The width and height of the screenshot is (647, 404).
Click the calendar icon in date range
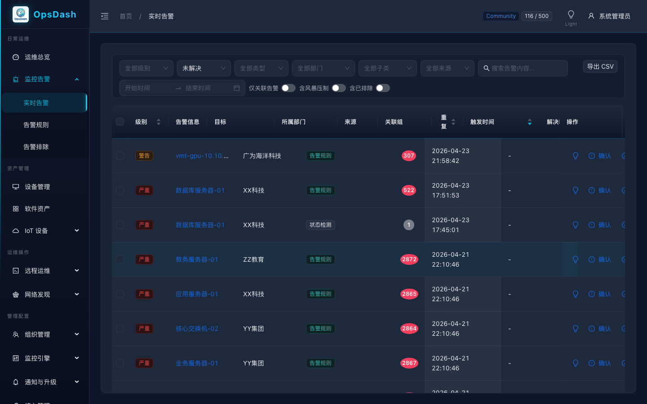coord(237,88)
